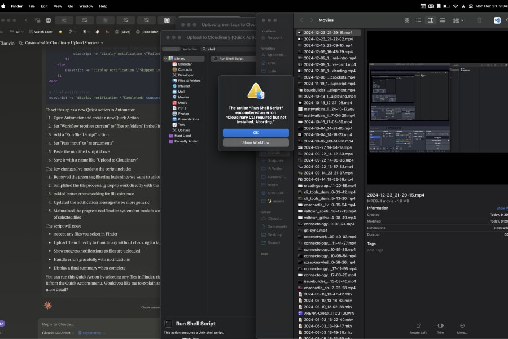Select Presentations in Automator library
This screenshot has height=339, width=508.
click(x=188, y=119)
